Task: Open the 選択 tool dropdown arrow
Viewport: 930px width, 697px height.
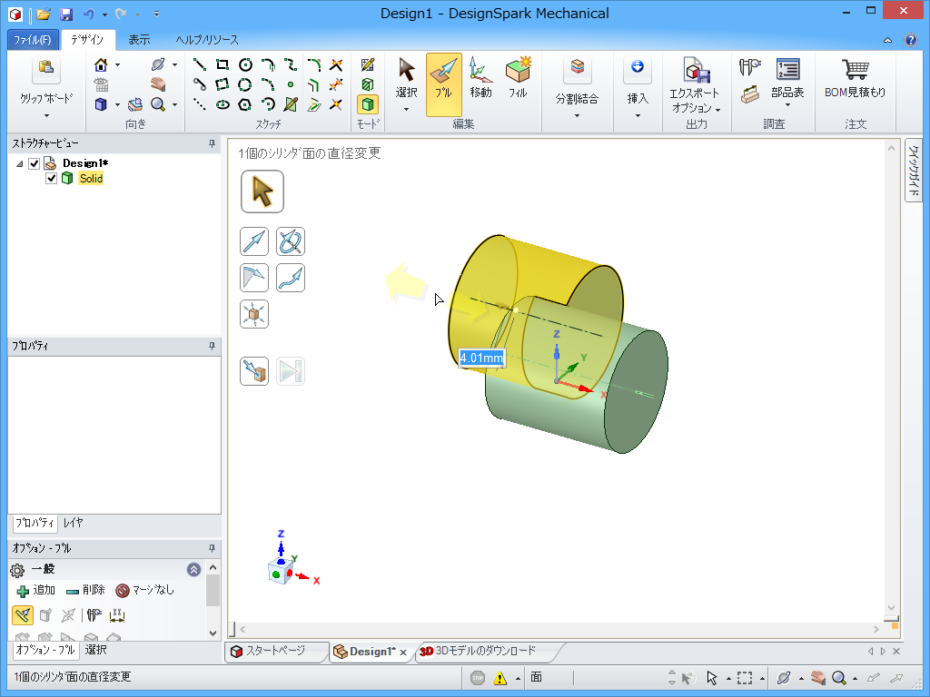Action: (406, 110)
